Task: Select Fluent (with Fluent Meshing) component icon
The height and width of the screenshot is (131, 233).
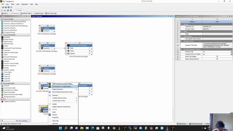Action: pos(2,48)
